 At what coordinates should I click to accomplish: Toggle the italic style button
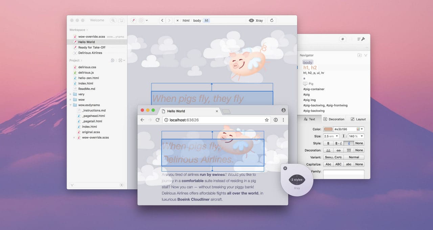(349, 143)
